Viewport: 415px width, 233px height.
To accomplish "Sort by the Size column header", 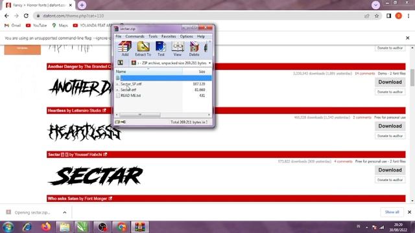I will pos(197,72).
